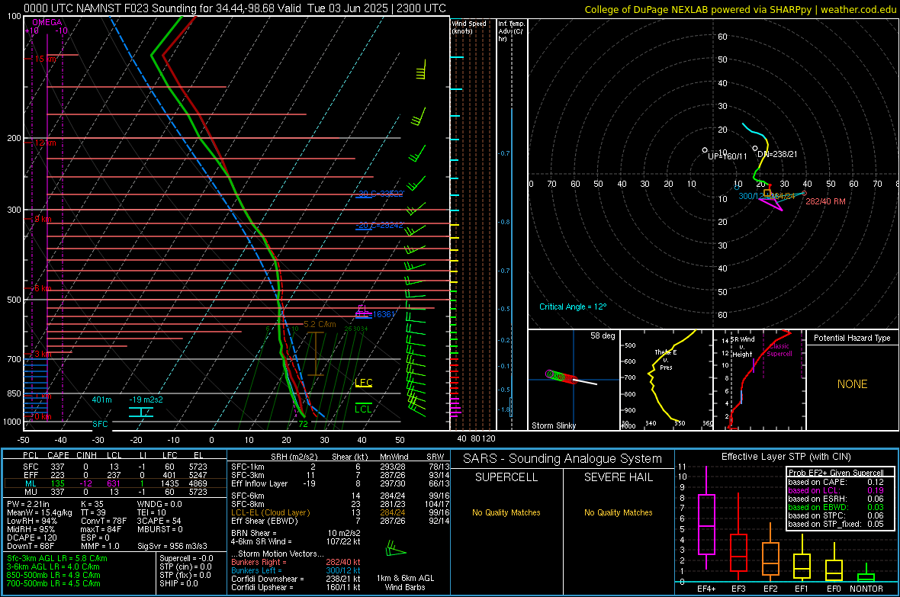Click the "-30 C=33522'" height label
Image resolution: width=900 pixels, height=597 pixels.
(381, 194)
